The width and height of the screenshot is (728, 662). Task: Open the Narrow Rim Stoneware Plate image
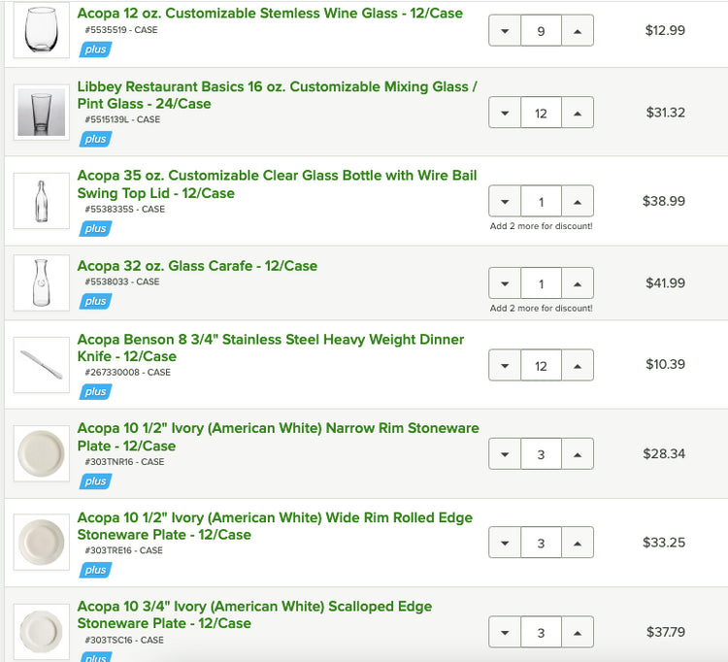pyautogui.click(x=41, y=453)
